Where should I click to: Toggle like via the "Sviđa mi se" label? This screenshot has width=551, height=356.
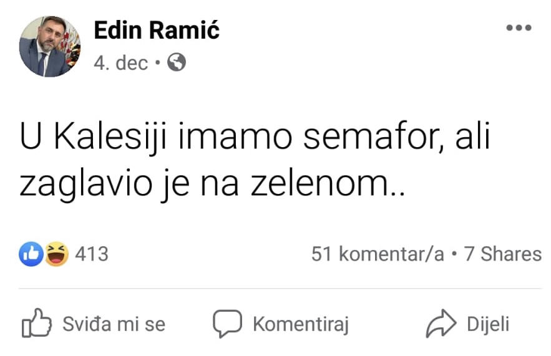[114, 324]
